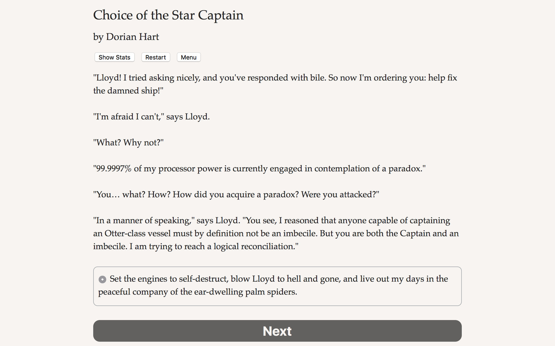The height and width of the screenshot is (346, 555).
Task: Open Menu to access game options
Action: coord(189,57)
